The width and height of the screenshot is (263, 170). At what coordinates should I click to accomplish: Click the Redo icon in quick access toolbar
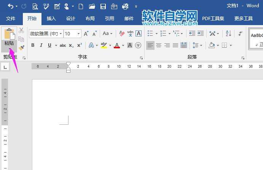pos(24,6)
